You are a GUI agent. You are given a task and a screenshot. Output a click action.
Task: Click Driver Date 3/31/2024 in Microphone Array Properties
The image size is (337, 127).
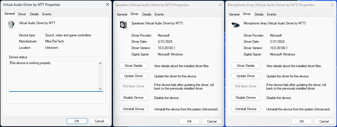pyautogui.click(x=277, y=42)
